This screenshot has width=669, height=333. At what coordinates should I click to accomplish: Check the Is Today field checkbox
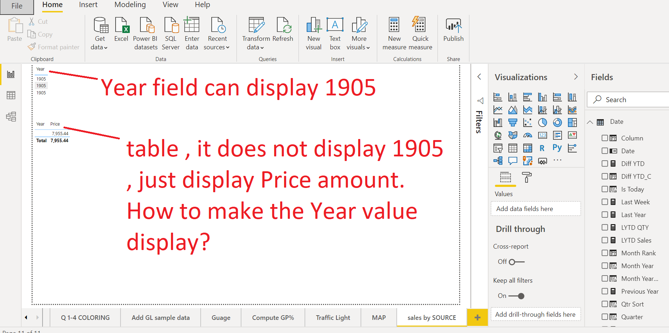pyautogui.click(x=605, y=189)
